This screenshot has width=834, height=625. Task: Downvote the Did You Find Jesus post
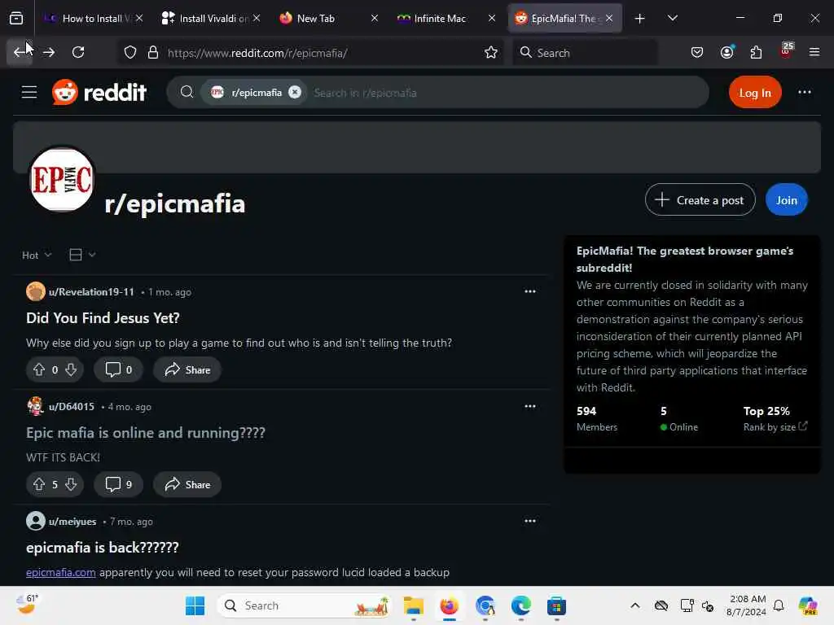71,369
